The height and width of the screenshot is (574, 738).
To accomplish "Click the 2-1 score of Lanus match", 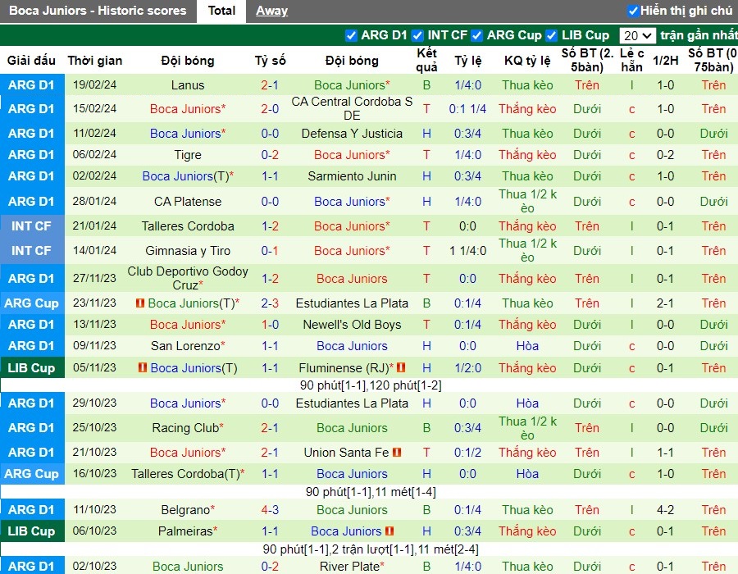I will tap(270, 85).
